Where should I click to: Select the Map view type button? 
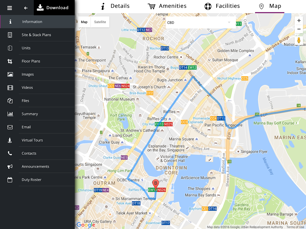[84, 22]
